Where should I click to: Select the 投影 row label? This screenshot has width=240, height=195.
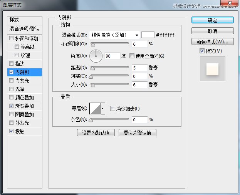(x=20, y=131)
